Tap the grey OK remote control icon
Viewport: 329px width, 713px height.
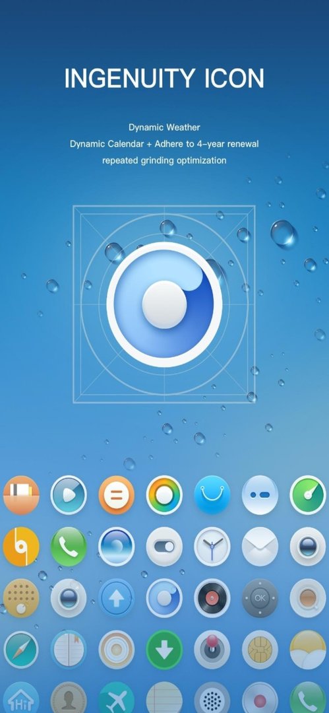(260, 597)
